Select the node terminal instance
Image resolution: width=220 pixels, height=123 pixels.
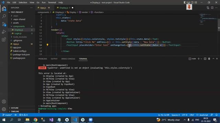pos(192,59)
